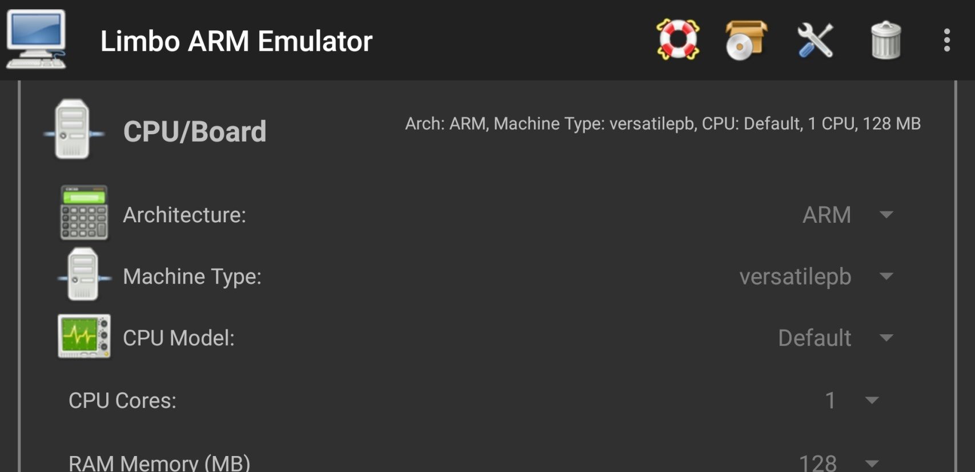Screen dimensions: 975x472
Task: Click the Machine Type server icon
Action: coord(83,274)
